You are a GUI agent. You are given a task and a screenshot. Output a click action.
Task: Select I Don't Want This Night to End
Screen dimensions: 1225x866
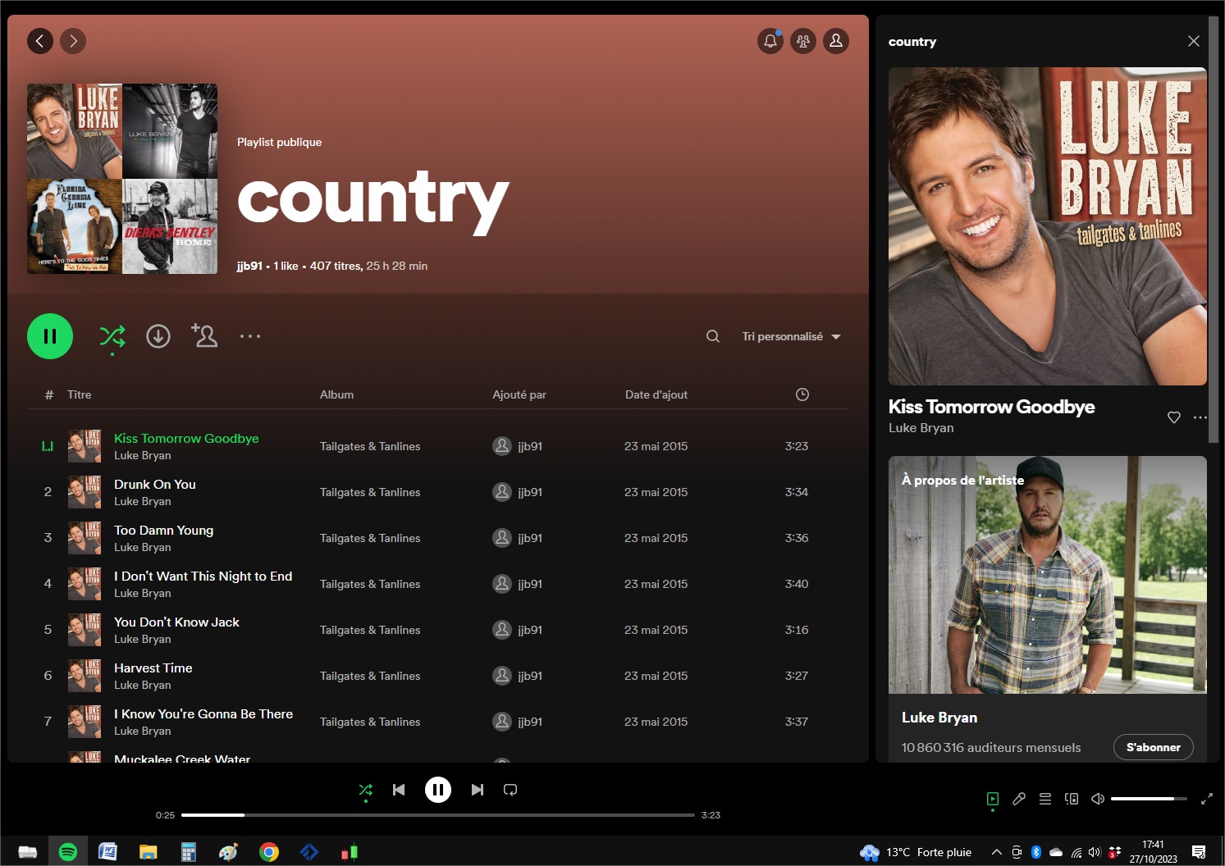203,577
